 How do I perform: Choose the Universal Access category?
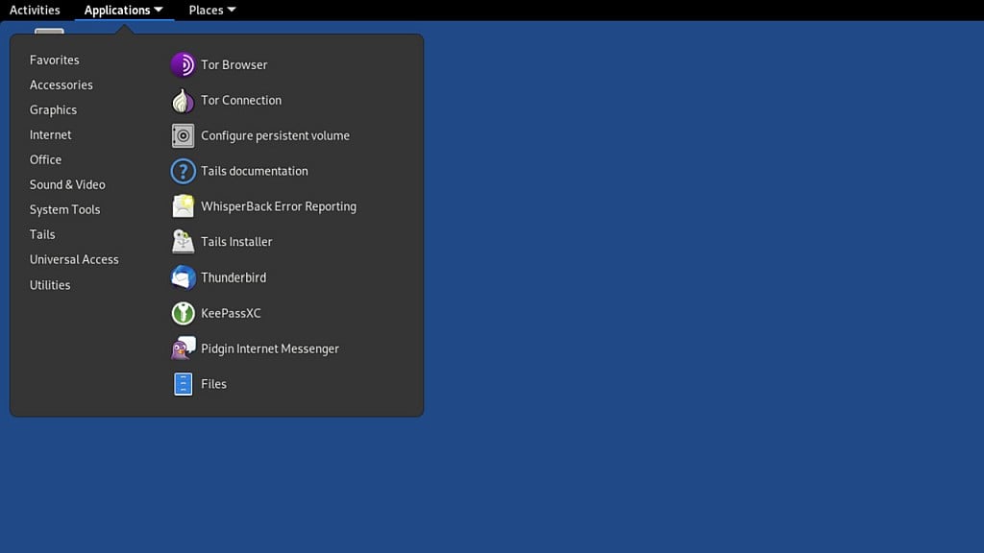click(x=74, y=259)
